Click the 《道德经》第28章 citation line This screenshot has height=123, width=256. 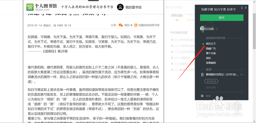[48, 51]
